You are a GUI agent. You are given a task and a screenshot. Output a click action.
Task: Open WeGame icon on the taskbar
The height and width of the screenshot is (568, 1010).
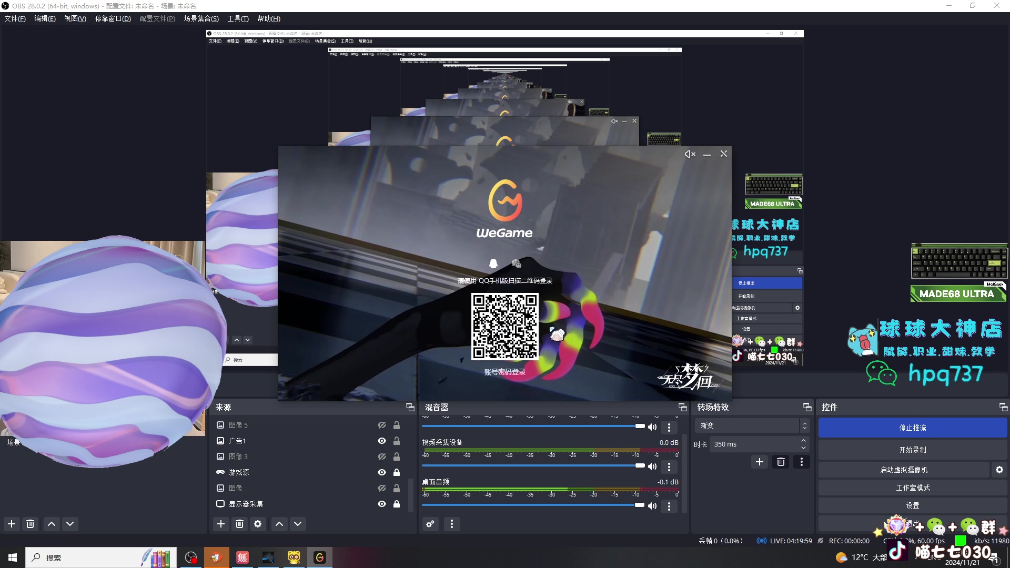pyautogui.click(x=320, y=557)
